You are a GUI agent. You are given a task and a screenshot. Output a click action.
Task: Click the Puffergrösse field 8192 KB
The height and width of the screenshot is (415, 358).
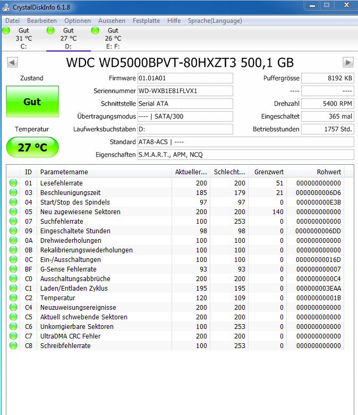pyautogui.click(x=328, y=78)
